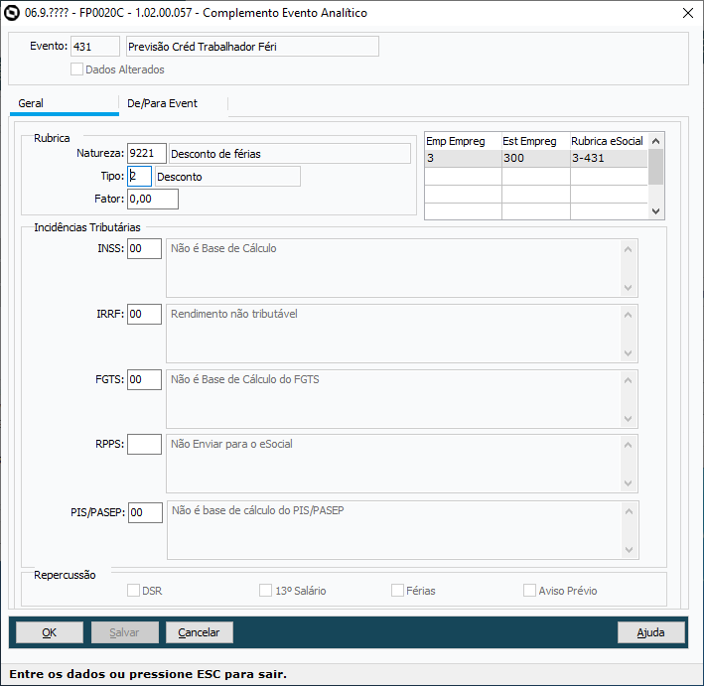Select grid cell with value 300

[x=536, y=158]
